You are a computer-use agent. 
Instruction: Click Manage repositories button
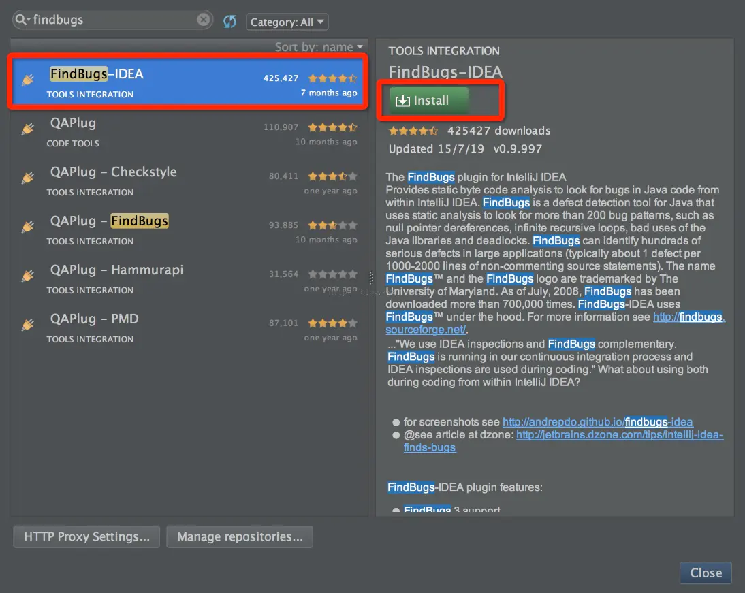(x=240, y=536)
